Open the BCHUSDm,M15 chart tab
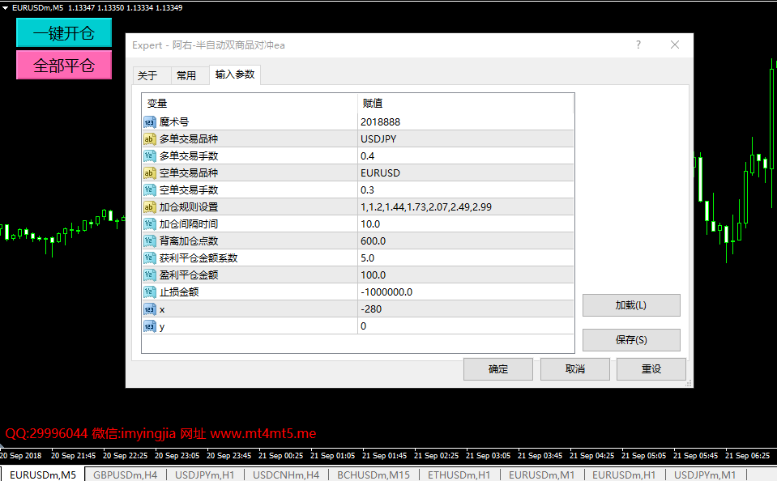Image resolution: width=777 pixels, height=481 pixels. click(374, 475)
